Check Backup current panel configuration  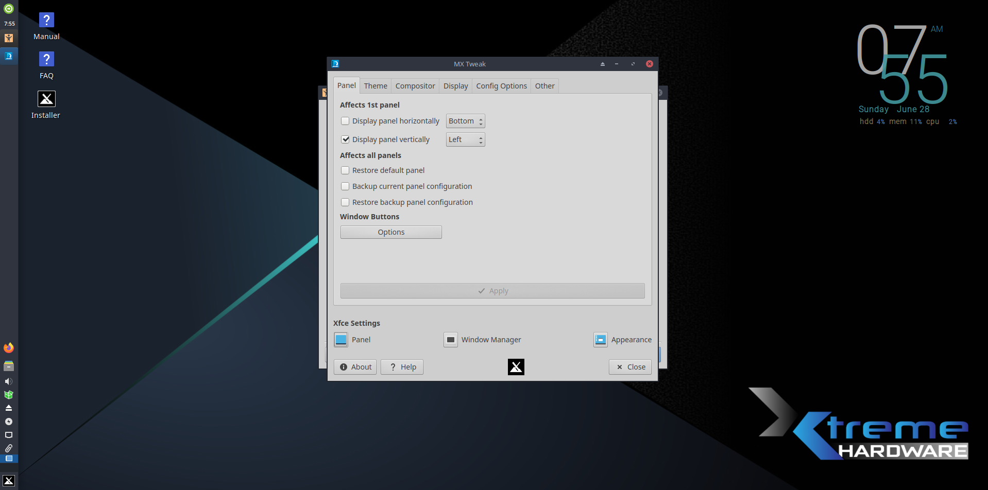pyautogui.click(x=345, y=186)
